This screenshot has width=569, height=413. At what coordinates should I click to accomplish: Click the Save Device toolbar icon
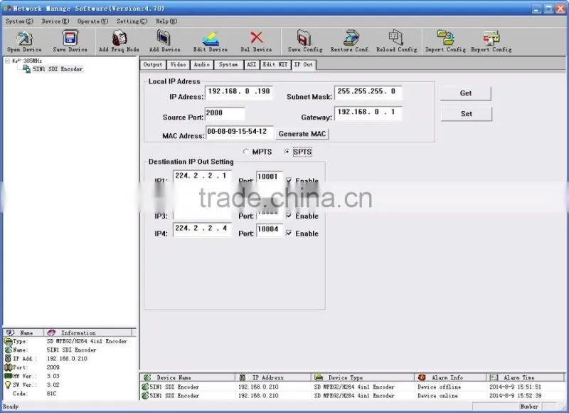[x=70, y=38]
